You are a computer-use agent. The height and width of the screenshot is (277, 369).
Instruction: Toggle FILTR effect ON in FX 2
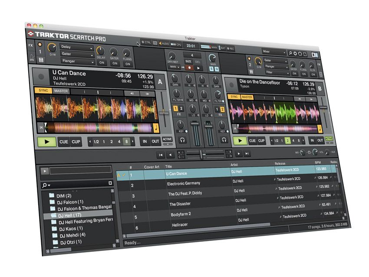pyautogui.click(x=313, y=74)
